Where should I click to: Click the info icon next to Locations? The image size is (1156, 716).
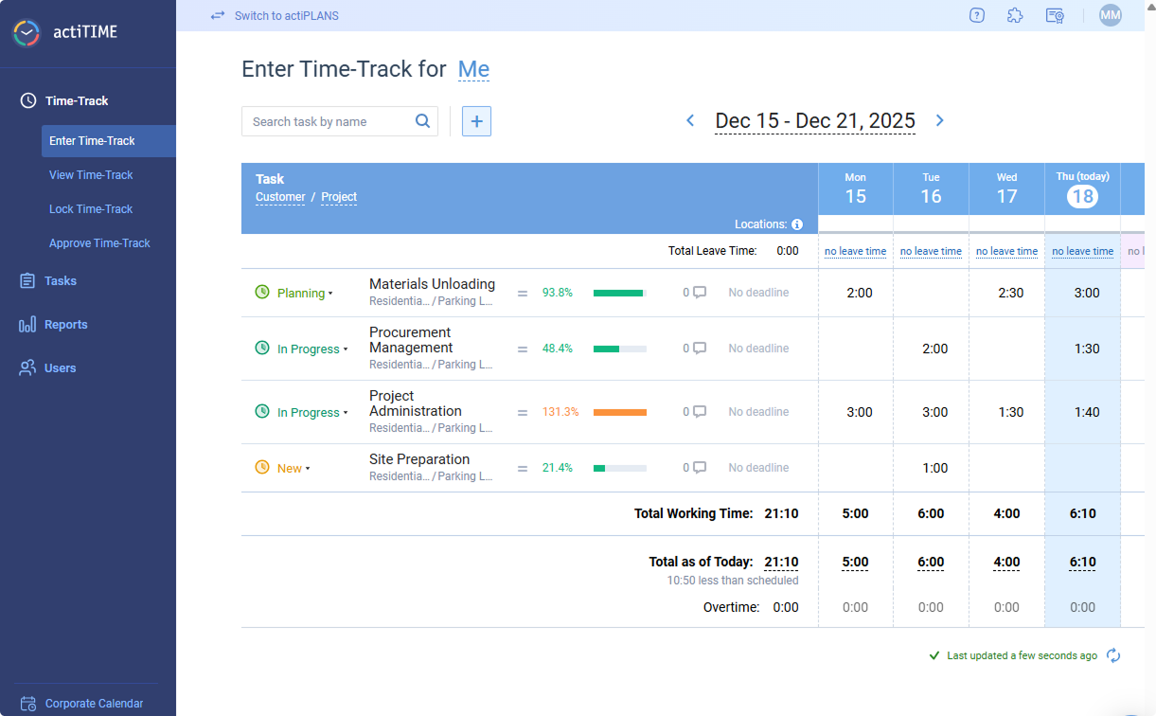pos(798,224)
